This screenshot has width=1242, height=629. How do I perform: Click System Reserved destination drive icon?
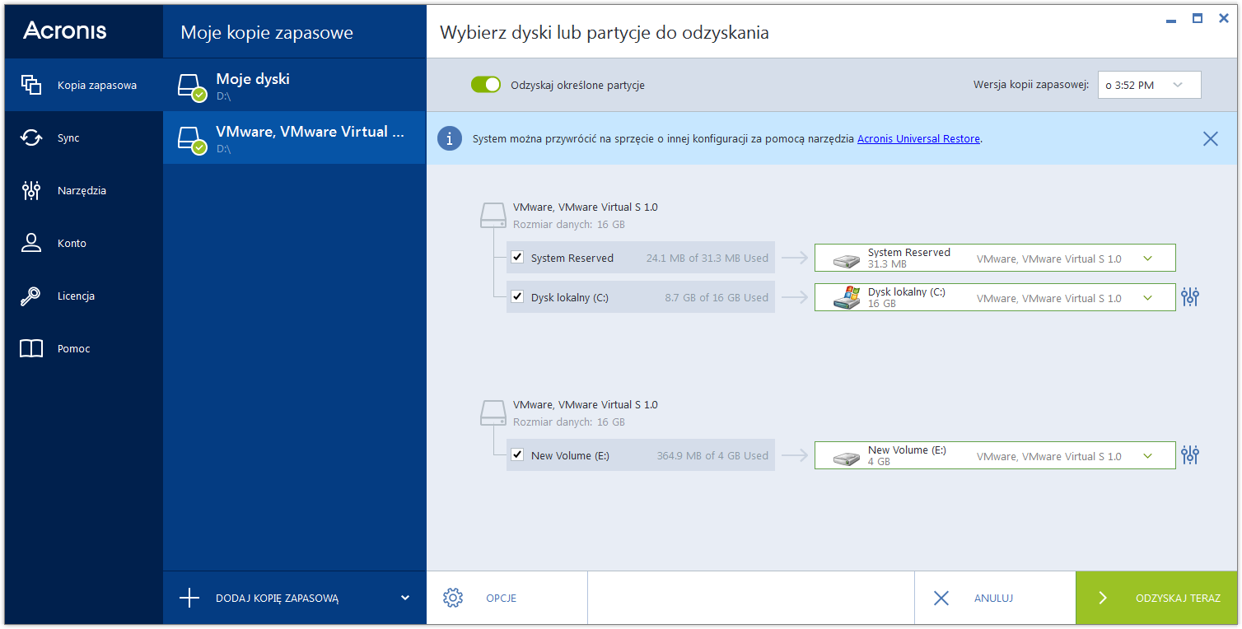coord(846,261)
